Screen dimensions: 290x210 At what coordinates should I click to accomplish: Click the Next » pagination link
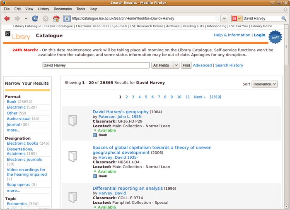click(x=200, y=97)
